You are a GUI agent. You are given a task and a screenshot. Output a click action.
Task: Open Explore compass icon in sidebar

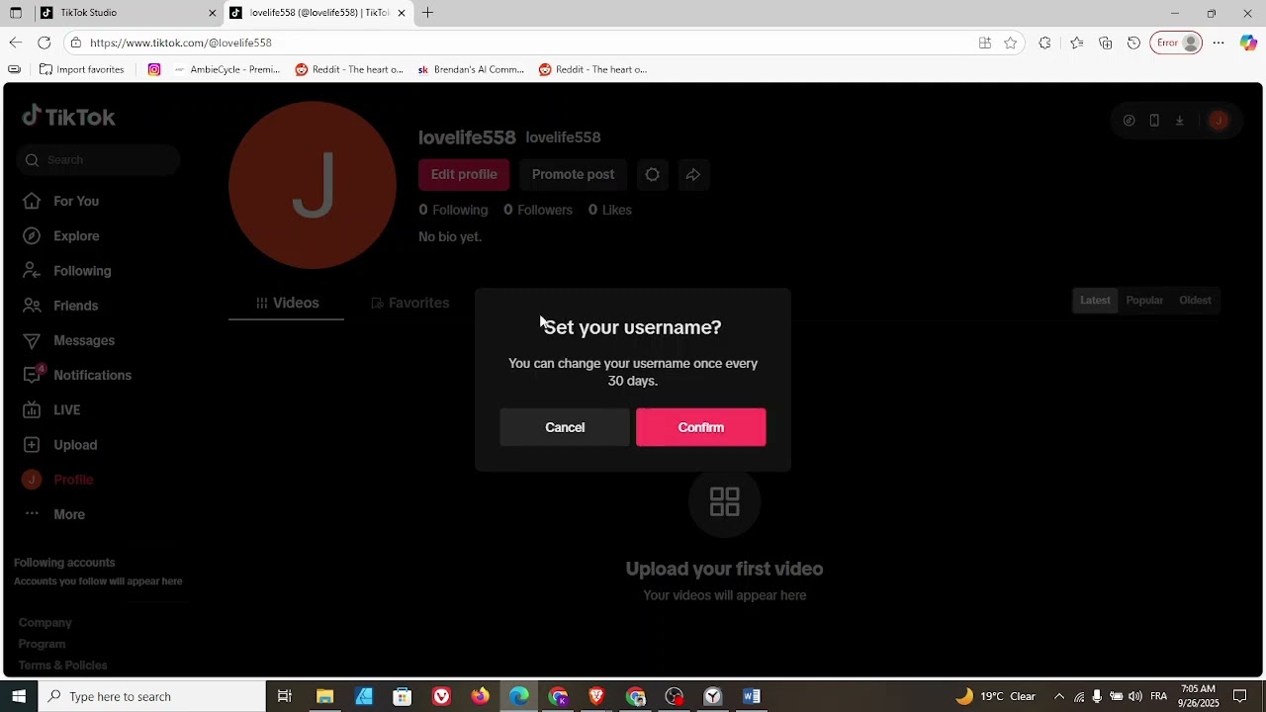click(x=32, y=235)
